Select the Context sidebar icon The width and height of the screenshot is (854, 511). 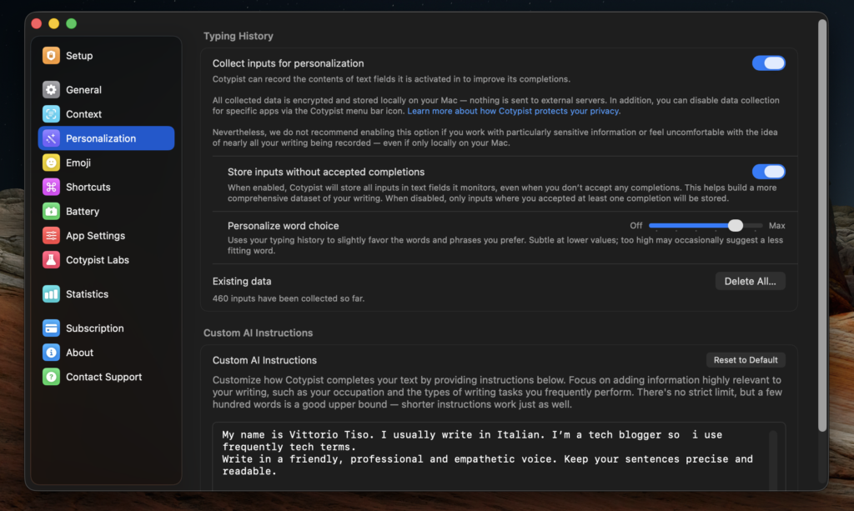[51, 114]
